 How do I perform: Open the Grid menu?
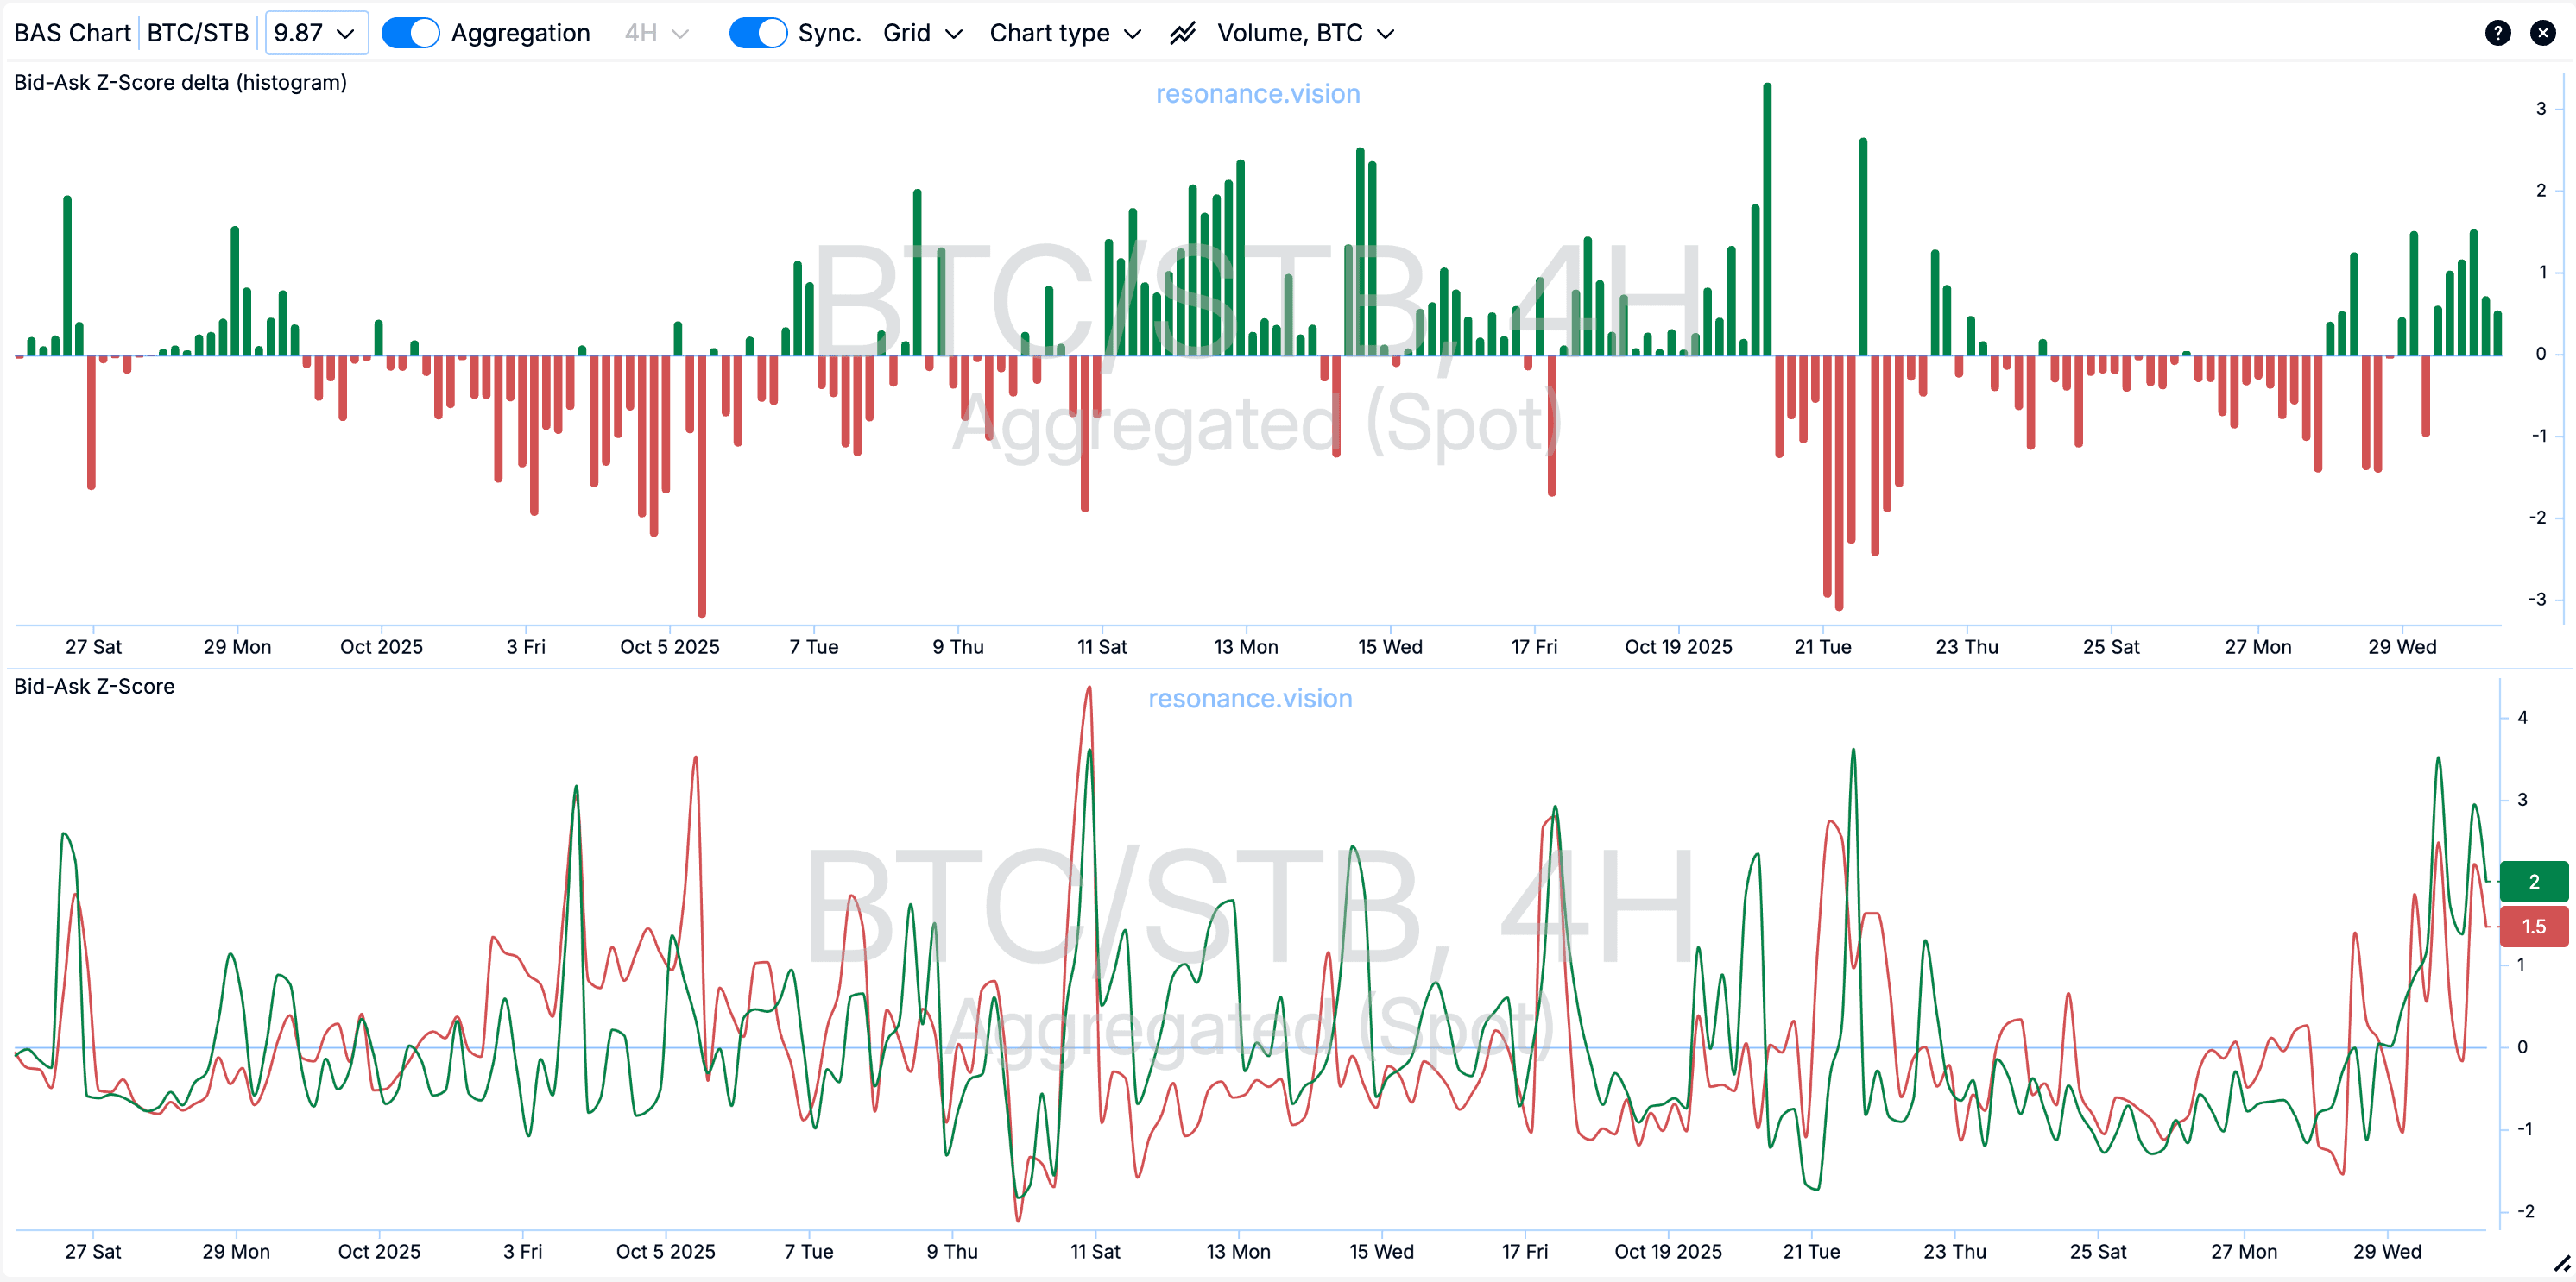[x=907, y=33]
